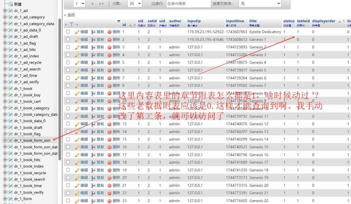The height and width of the screenshot is (204, 351).
Task: Click the table icon beside dr_1_ad
Action: tap(11, 11)
